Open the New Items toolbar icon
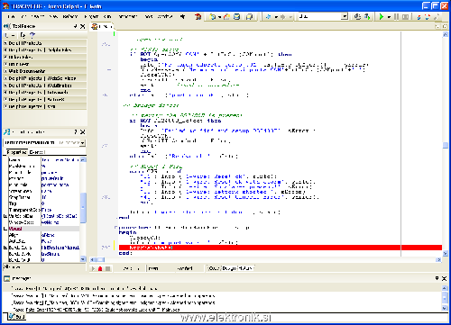Image resolution: width=451 pixels, height=325 pixels. pyautogui.click(x=213, y=17)
